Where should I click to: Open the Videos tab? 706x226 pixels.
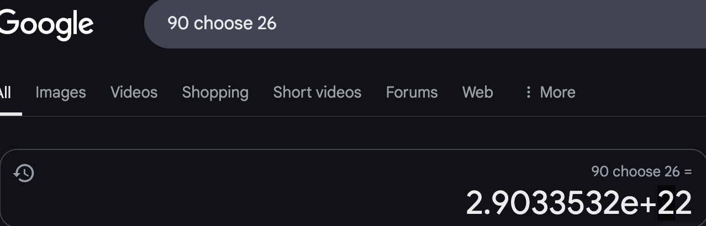coord(134,92)
